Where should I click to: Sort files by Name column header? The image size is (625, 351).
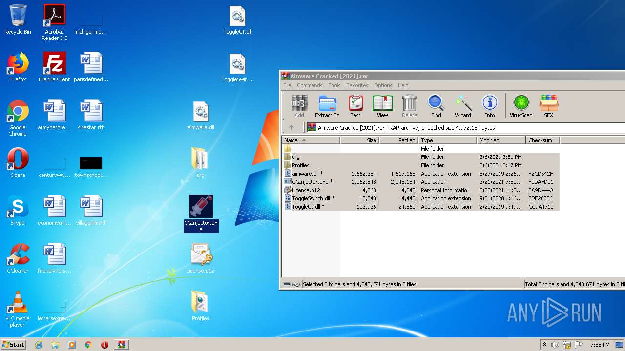(x=311, y=140)
